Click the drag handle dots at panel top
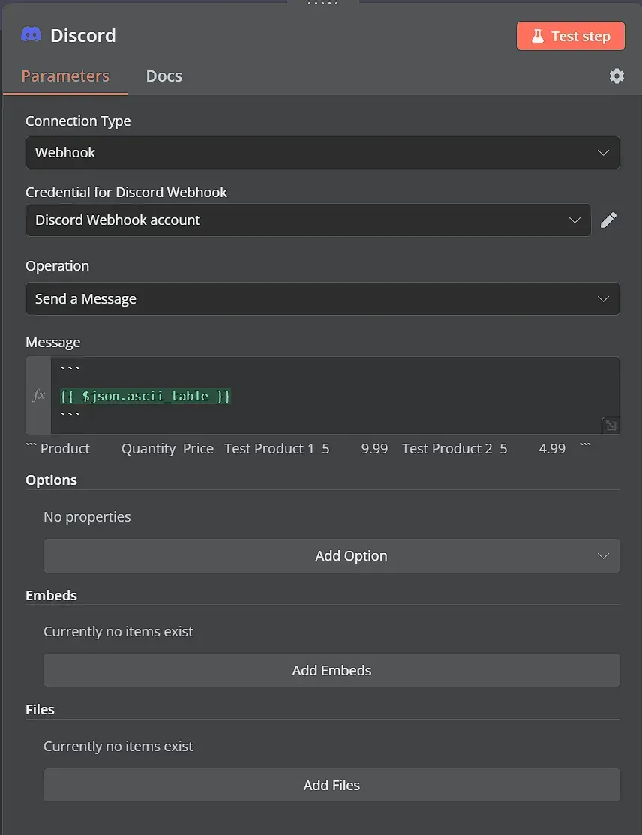642x835 pixels. [x=322, y=4]
